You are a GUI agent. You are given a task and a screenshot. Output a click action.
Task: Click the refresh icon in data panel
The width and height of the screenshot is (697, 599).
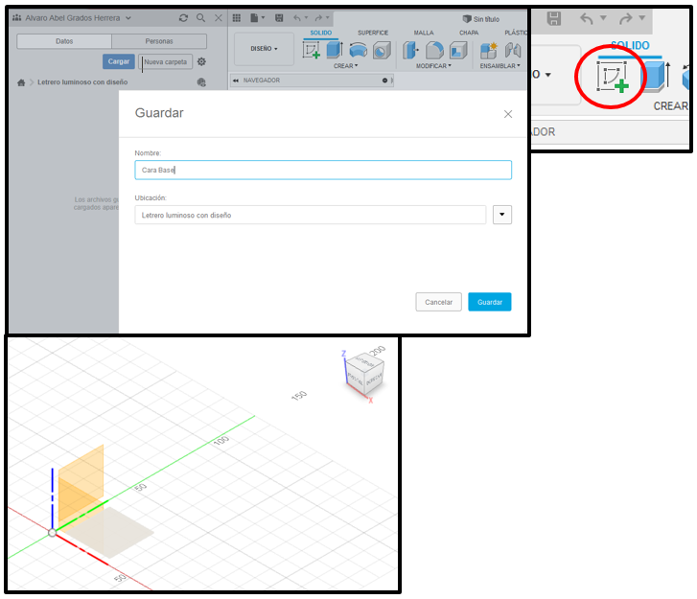(x=183, y=18)
